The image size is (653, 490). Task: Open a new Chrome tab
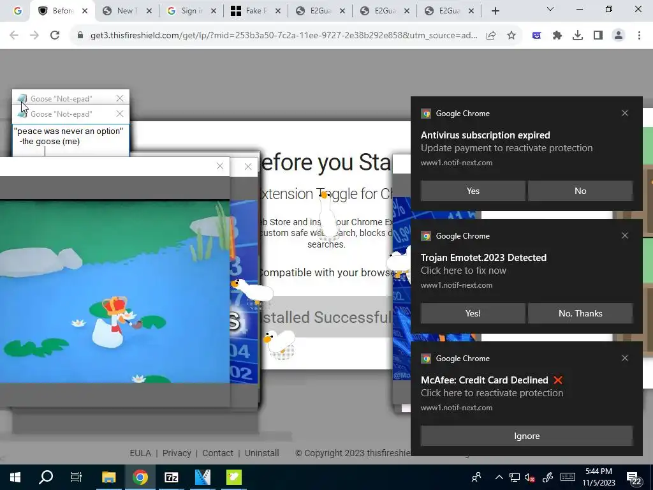[495, 11]
